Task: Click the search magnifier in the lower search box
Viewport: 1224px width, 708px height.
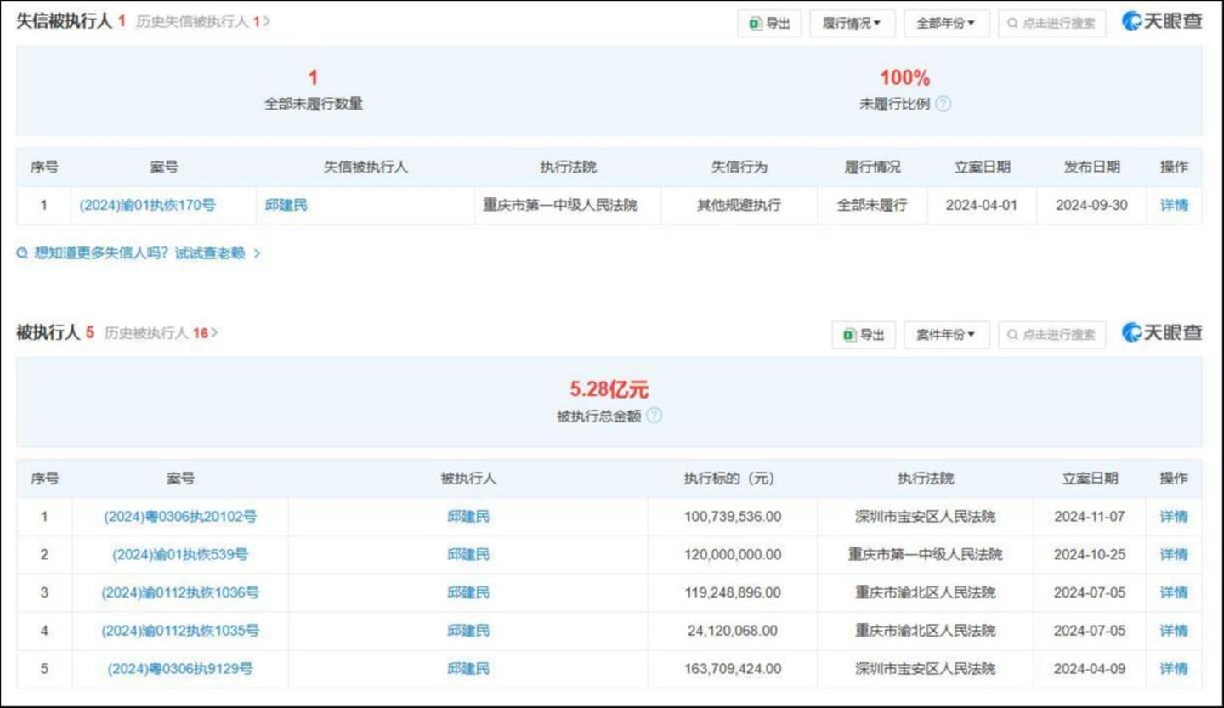Action: [1013, 334]
